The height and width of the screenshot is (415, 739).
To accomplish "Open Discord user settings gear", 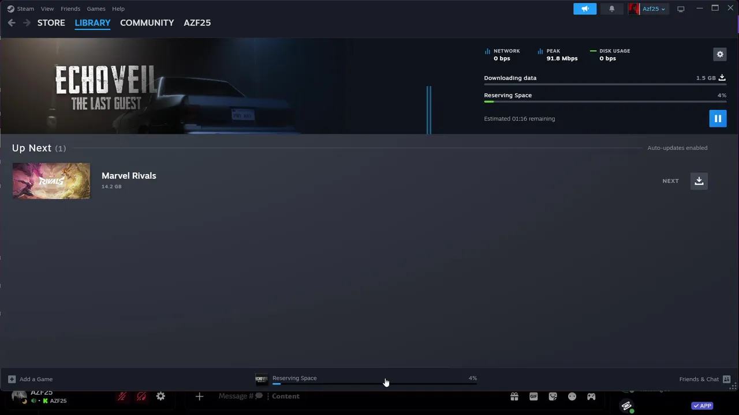I will pos(161,397).
